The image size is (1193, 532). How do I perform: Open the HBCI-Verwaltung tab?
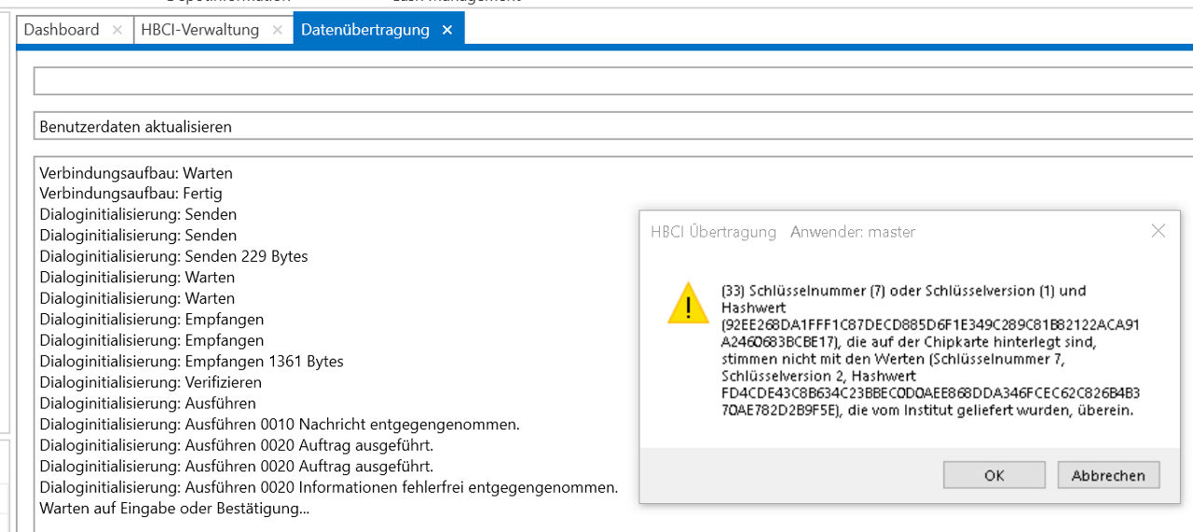click(x=199, y=30)
